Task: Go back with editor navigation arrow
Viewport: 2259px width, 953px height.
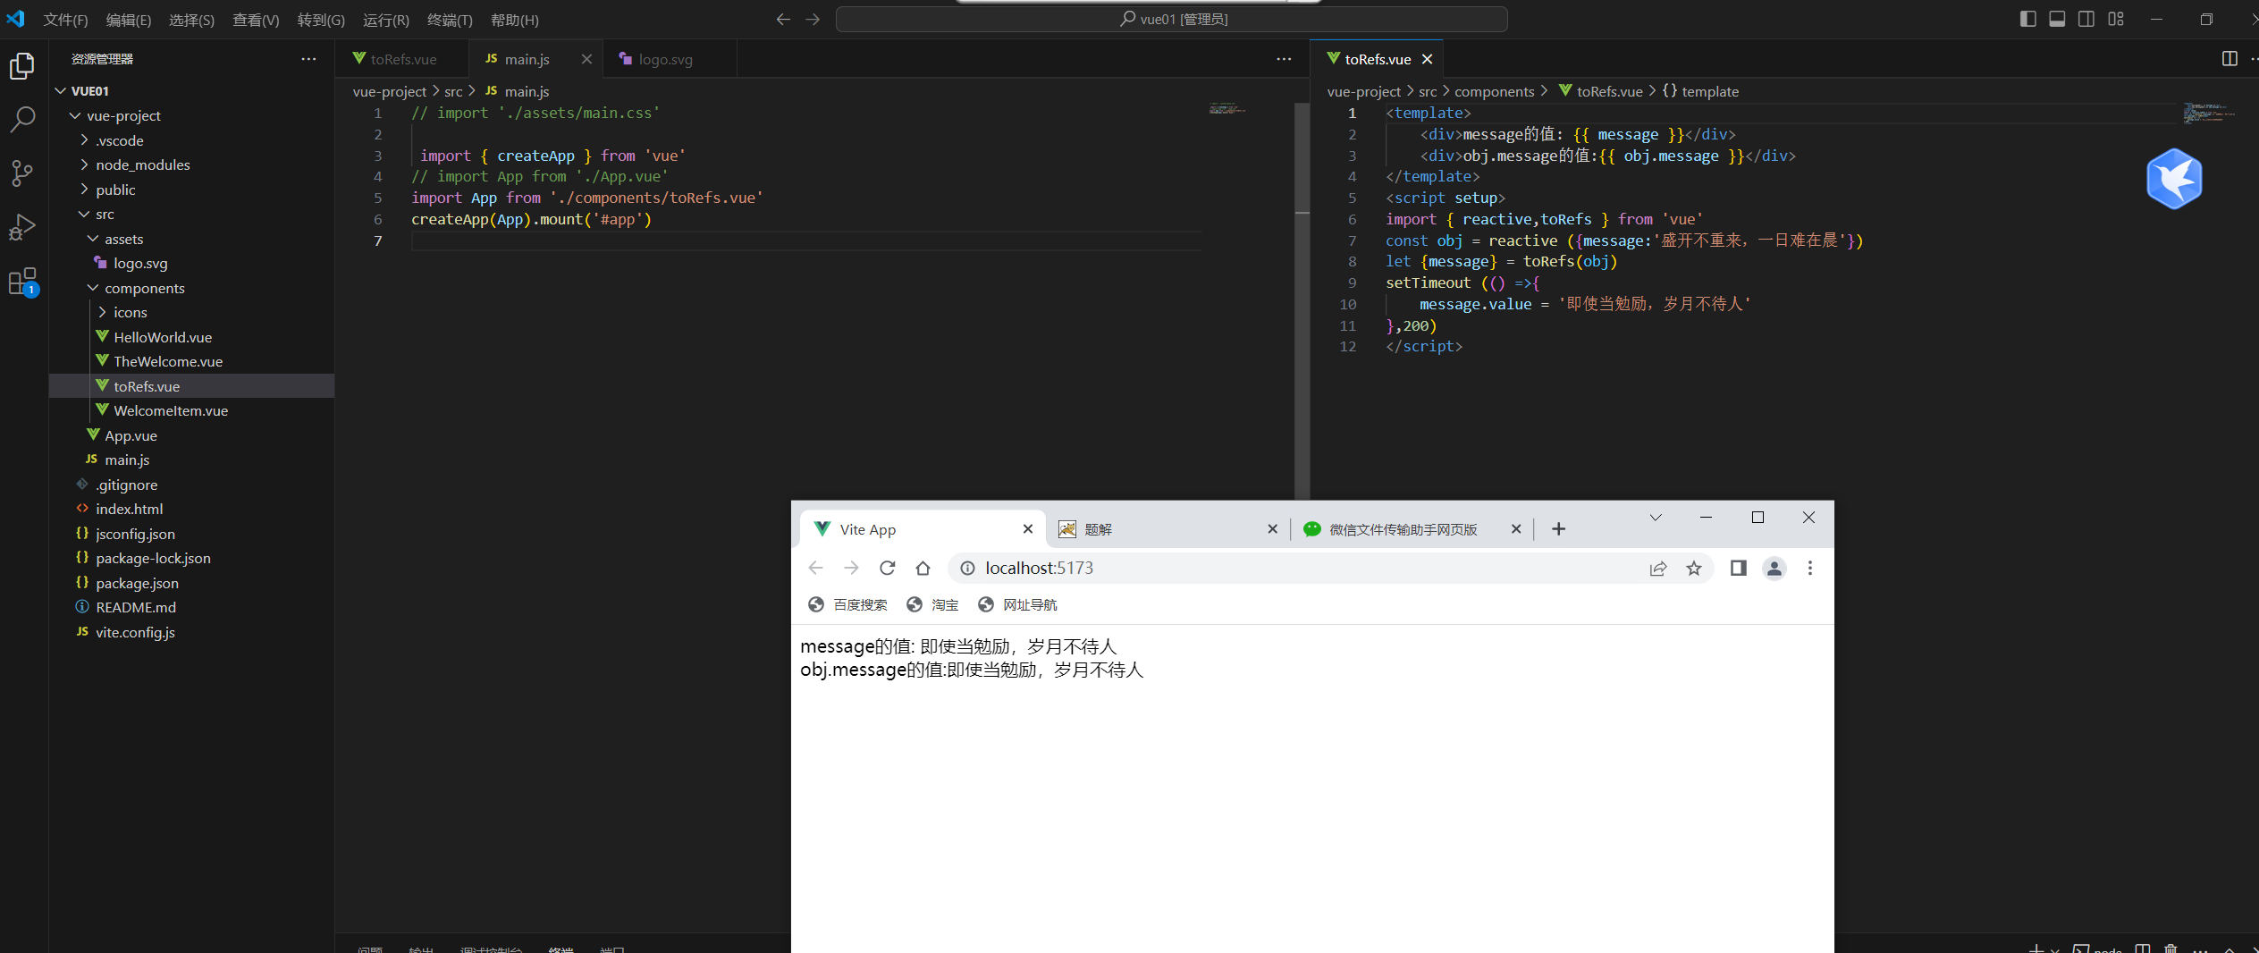Action: (x=783, y=19)
